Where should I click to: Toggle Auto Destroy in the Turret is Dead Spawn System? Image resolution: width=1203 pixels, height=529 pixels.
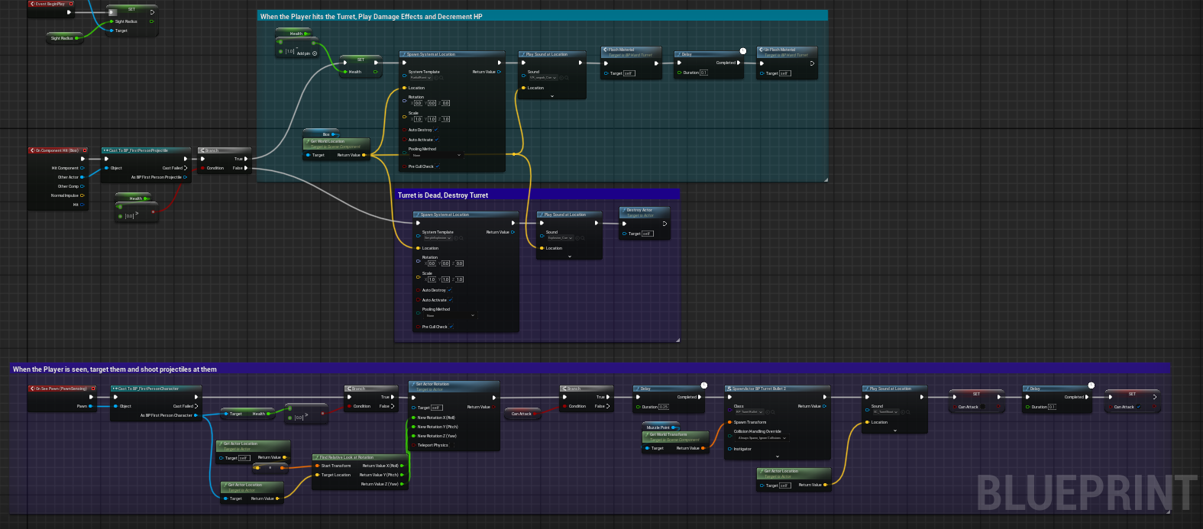(450, 290)
